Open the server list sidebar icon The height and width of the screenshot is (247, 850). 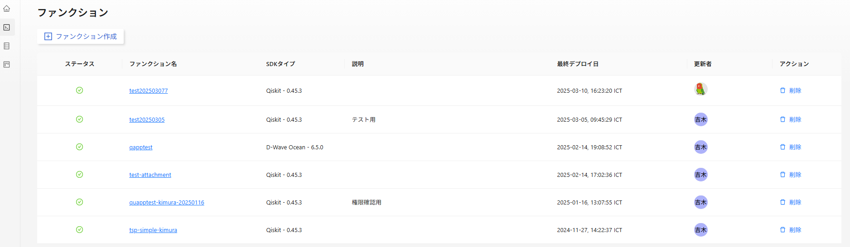click(x=7, y=46)
